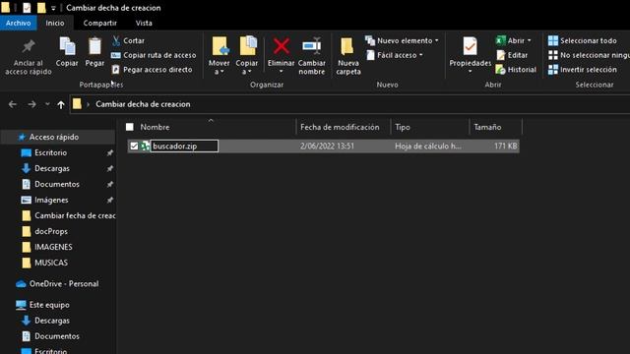The width and height of the screenshot is (630, 354).
Task: Go back with the left arrow
Action: [x=13, y=104]
